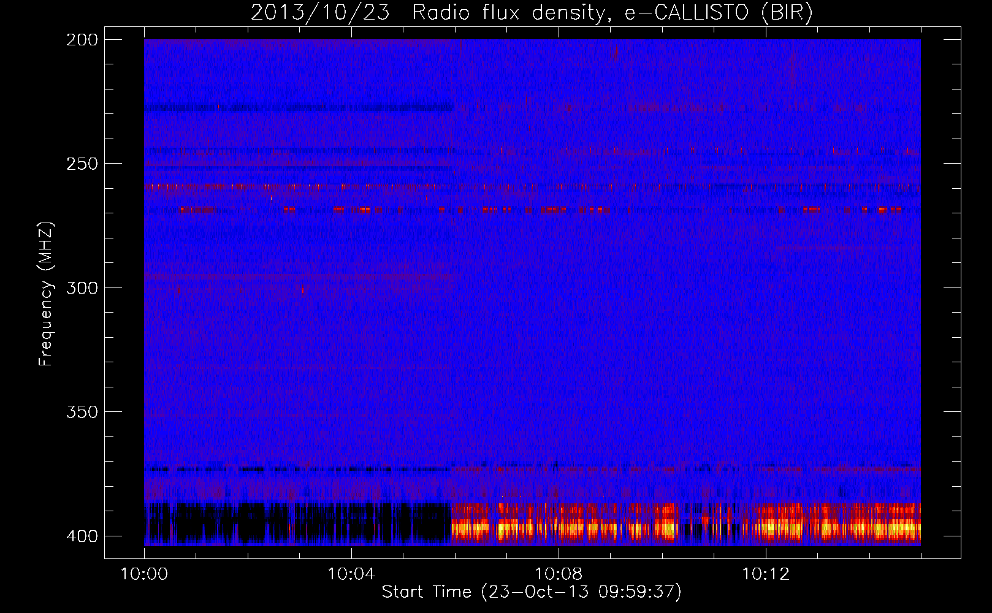Click the 300 frequency tick label
Screen dimensions: 992x613
coord(82,287)
